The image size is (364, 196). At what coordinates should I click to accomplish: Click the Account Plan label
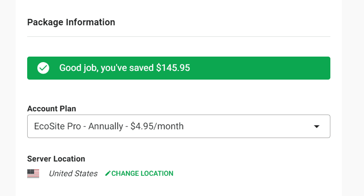coord(52,109)
